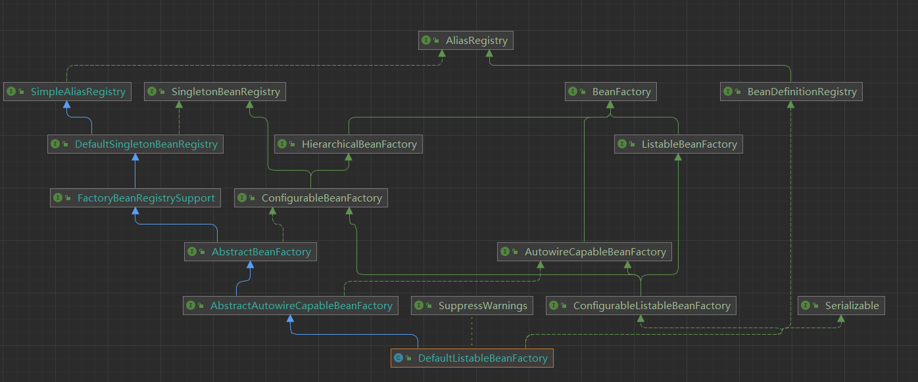The height and width of the screenshot is (382, 918).
Task: Select the AbstractAutowireCapableBeanFactory node
Action: pos(291,305)
